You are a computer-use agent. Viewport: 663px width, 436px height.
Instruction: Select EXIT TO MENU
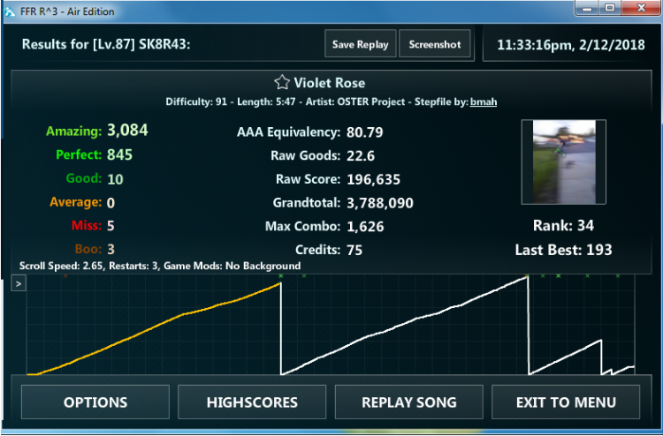(566, 402)
